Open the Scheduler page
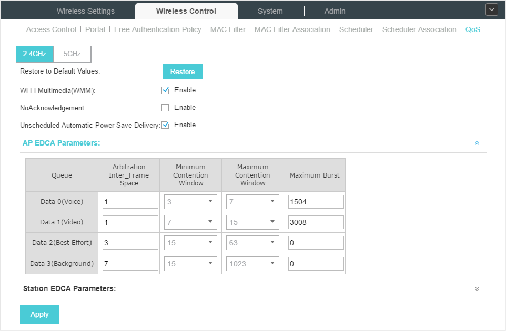 coord(356,29)
